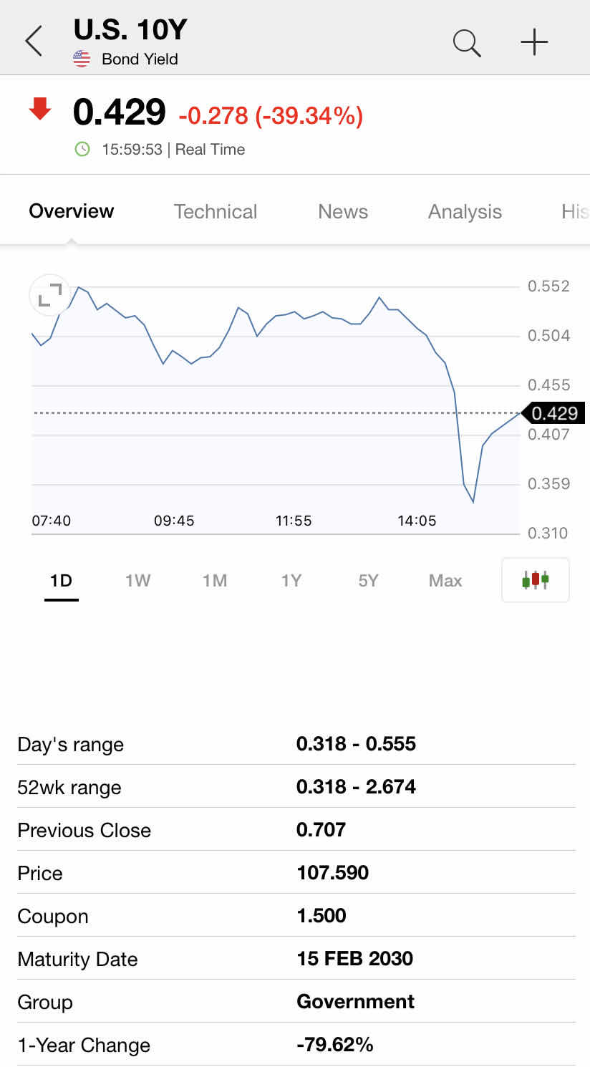Tap the green clock icon

point(83,149)
